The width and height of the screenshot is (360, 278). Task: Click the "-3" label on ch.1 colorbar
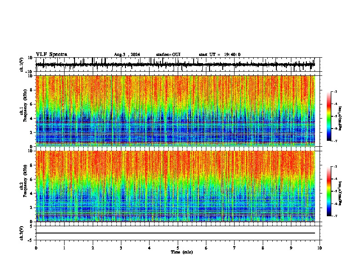(x=335, y=91)
